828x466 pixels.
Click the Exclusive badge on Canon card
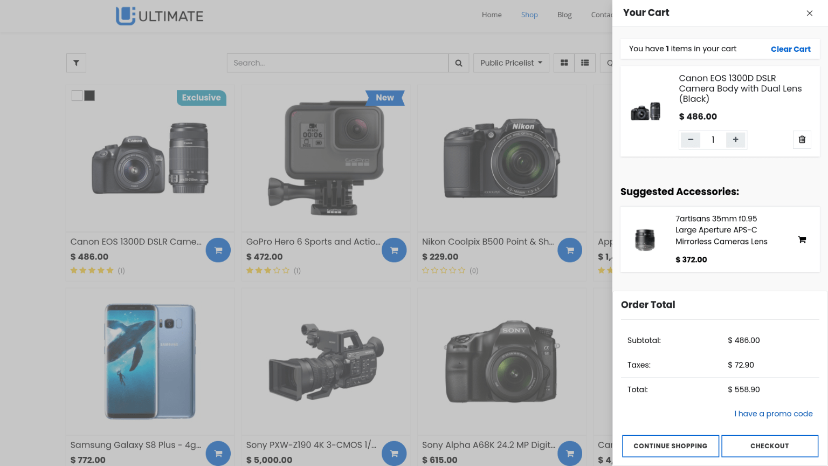tap(202, 98)
